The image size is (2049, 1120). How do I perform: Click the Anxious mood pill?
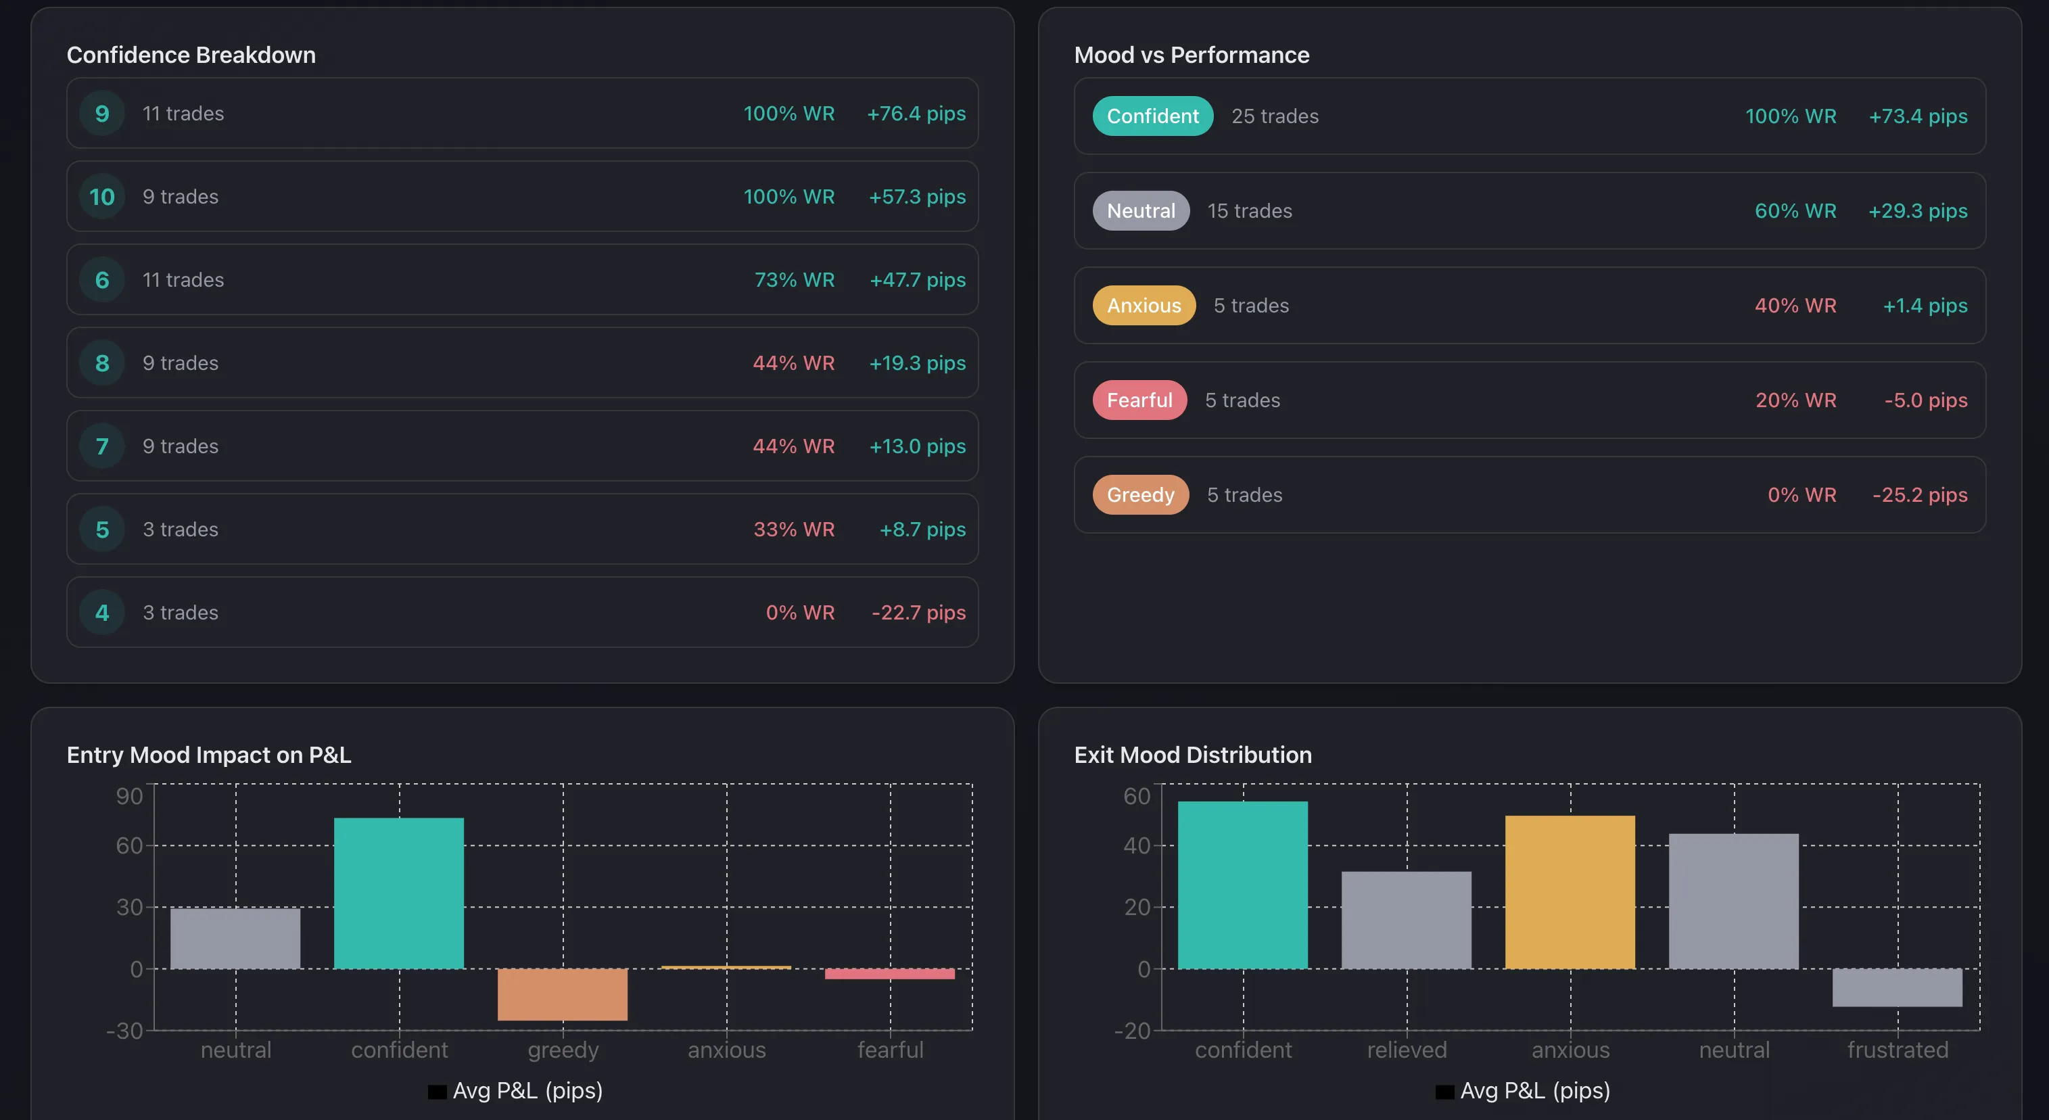[1143, 306]
